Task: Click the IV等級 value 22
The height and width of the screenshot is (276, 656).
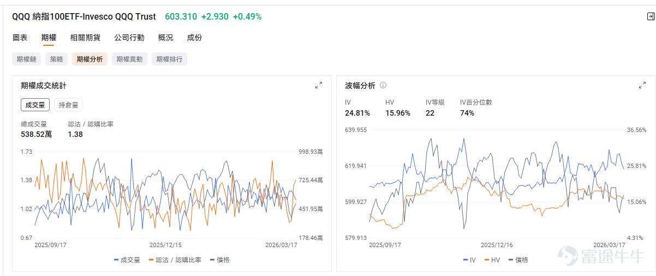Action: [x=430, y=113]
